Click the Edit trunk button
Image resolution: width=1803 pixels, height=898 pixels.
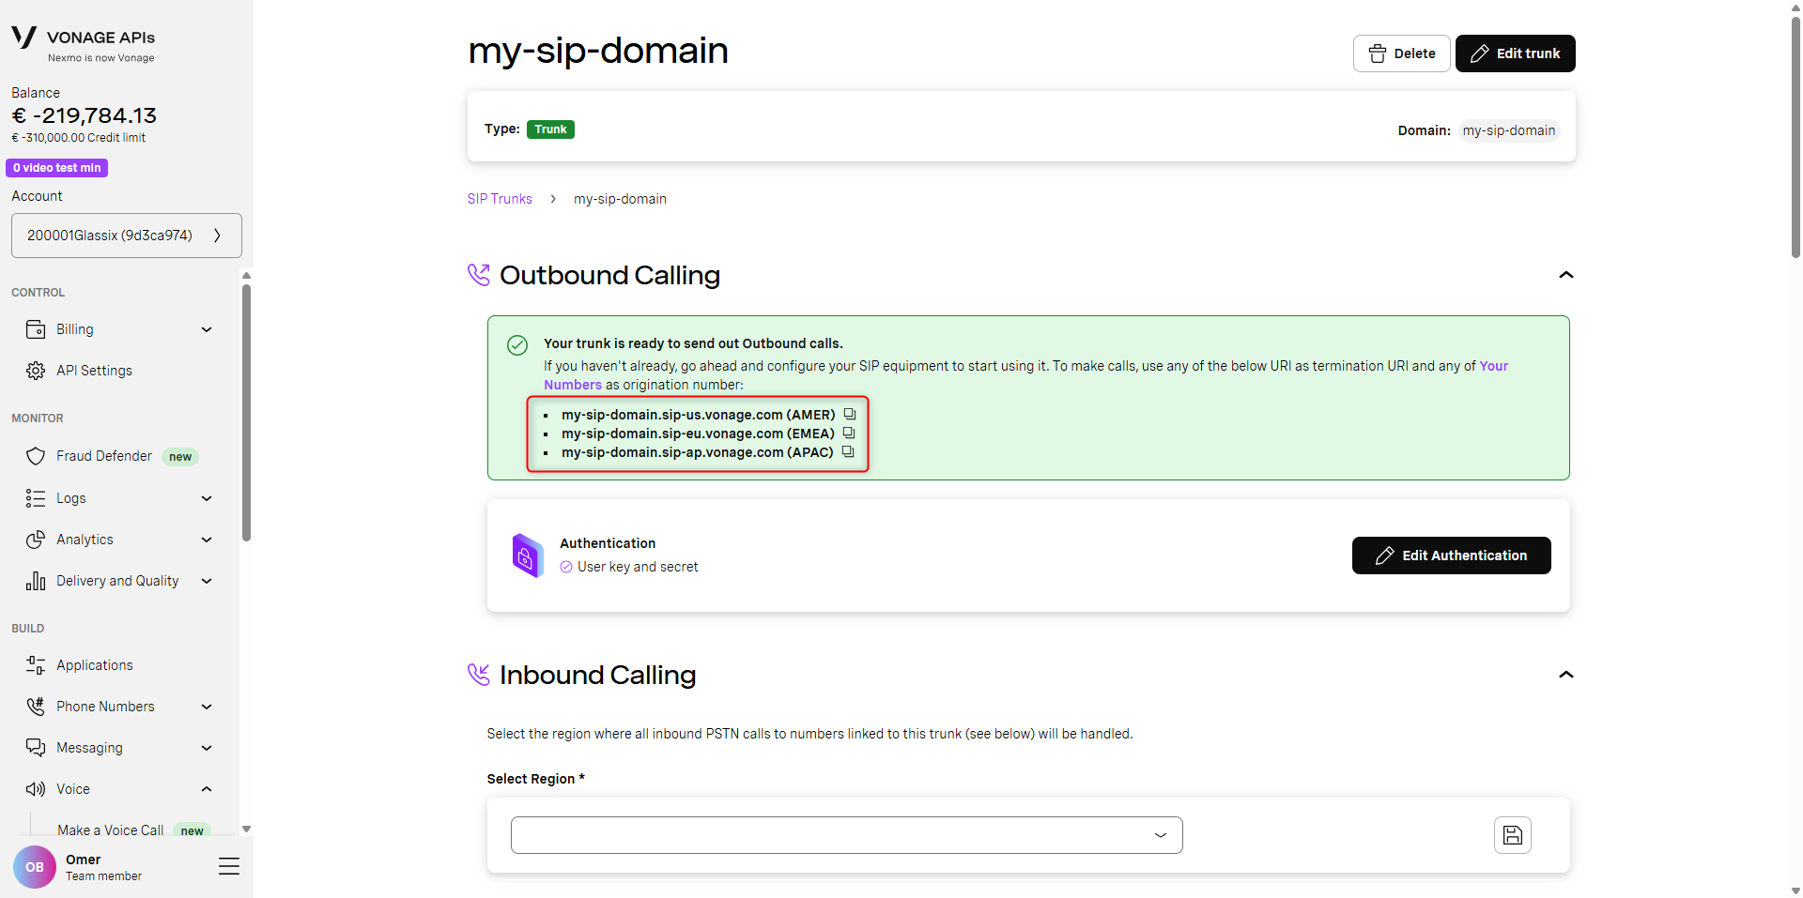pyautogui.click(x=1515, y=53)
